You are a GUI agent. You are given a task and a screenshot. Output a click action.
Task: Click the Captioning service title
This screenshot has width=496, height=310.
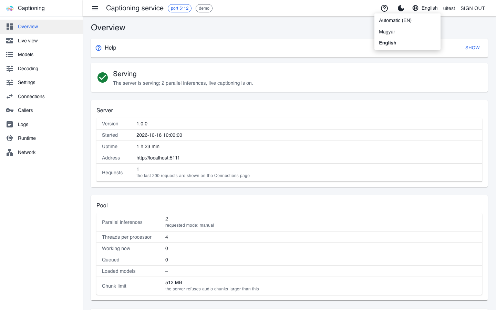click(135, 8)
